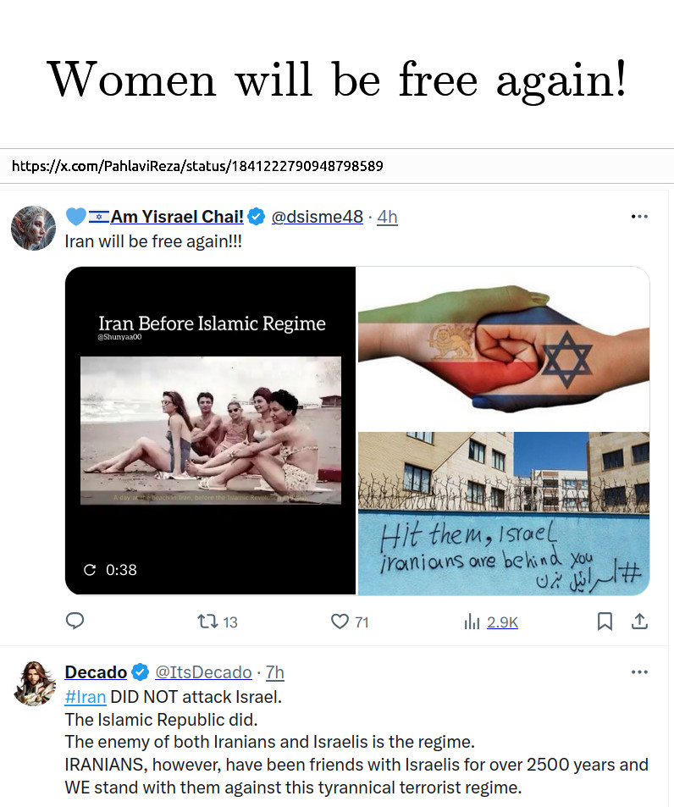
Task: Open more options for the Decado tweet
Action: click(639, 672)
